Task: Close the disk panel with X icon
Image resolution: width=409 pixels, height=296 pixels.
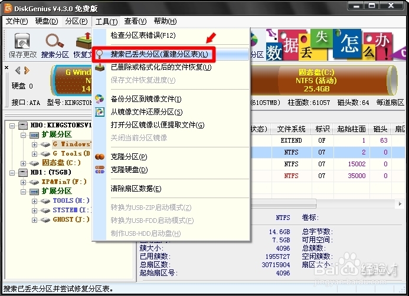Action: click(x=6, y=67)
